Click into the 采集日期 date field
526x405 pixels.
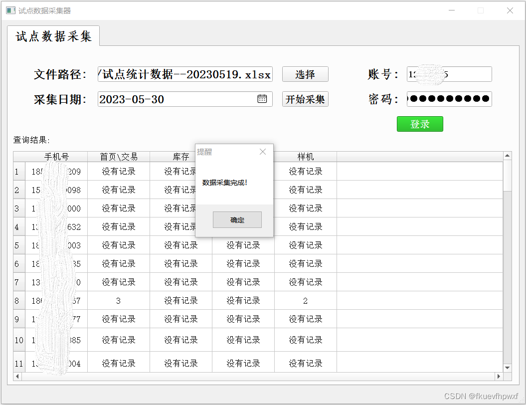185,99
